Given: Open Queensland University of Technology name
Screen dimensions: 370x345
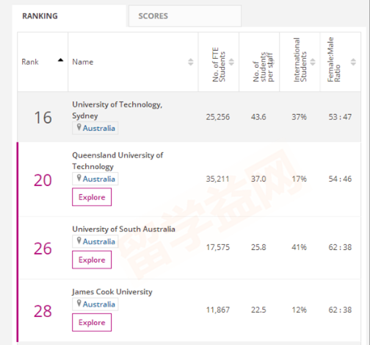Looking at the screenshot, I should (x=117, y=161).
